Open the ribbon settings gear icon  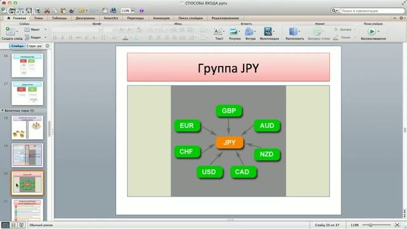point(401,18)
